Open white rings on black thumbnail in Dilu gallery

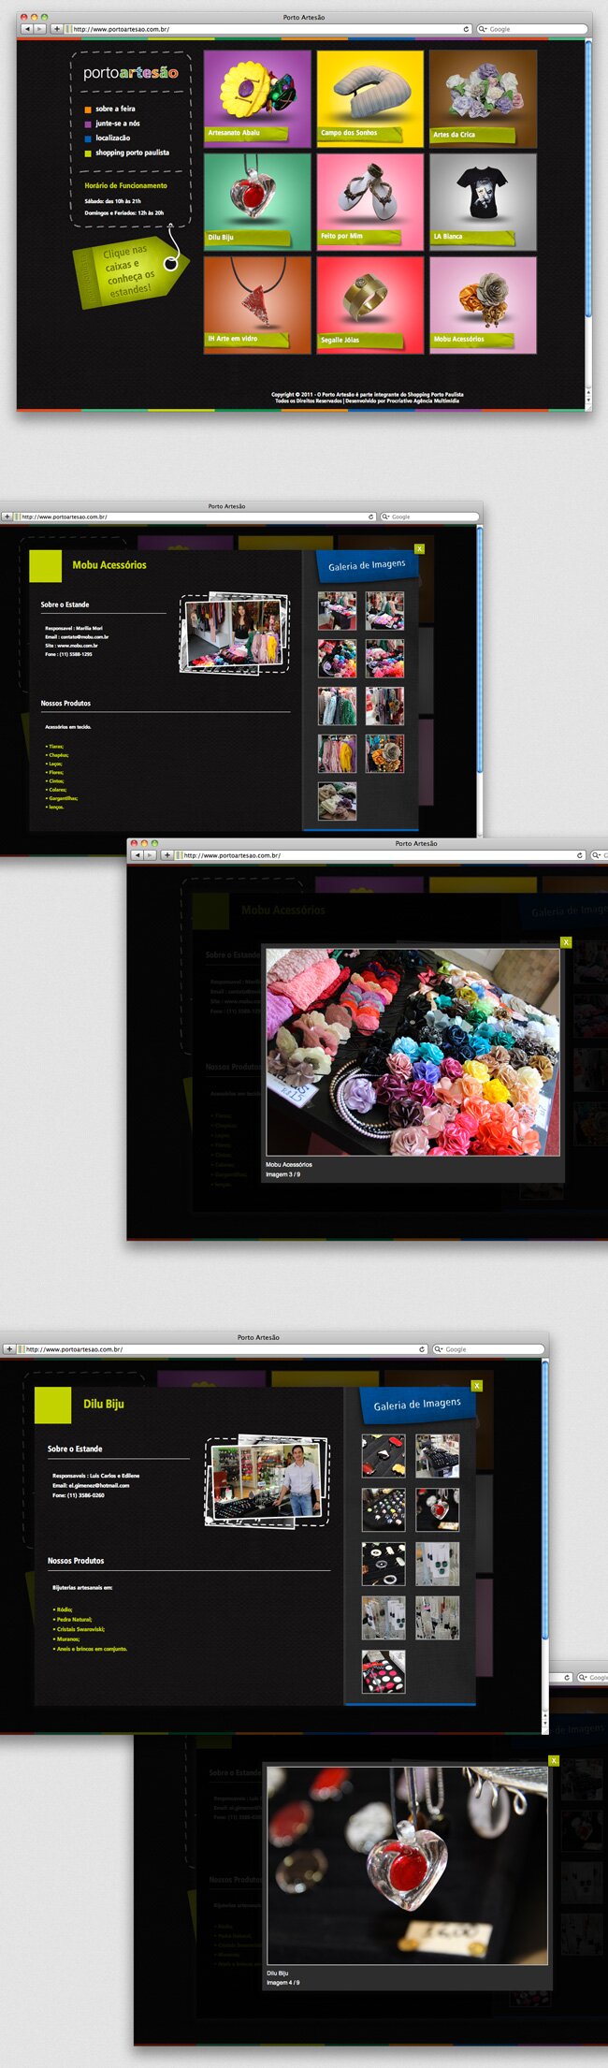coord(384,1565)
